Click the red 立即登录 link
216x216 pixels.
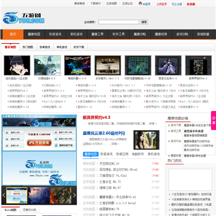161,4
